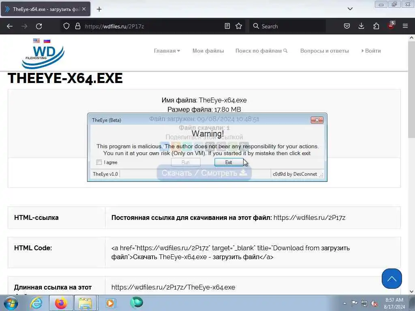This screenshot has height=311, width=415.
Task: Open the Windows Start button
Action: [11, 303]
